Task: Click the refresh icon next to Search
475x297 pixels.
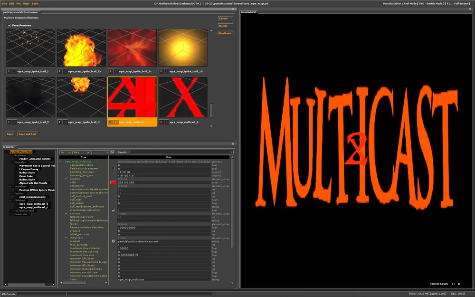Action: pyautogui.click(x=113, y=153)
